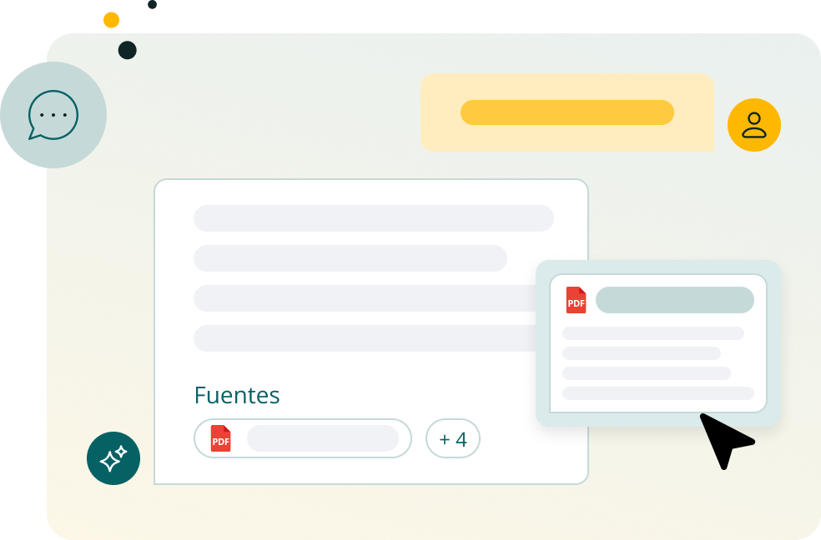Click the teal AI sparkle icon

pos(113,458)
